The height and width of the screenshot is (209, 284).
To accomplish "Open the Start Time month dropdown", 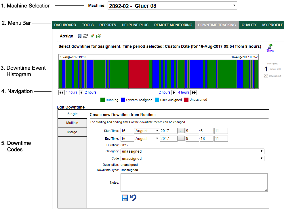I will pos(147,131).
